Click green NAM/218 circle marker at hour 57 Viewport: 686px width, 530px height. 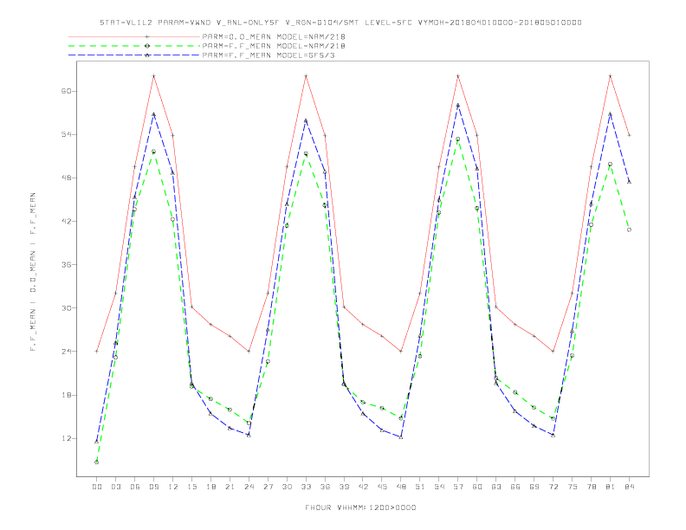(x=458, y=139)
